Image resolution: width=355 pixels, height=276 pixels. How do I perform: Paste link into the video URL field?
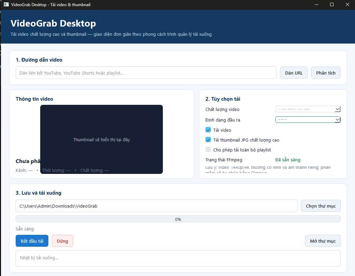point(146,73)
